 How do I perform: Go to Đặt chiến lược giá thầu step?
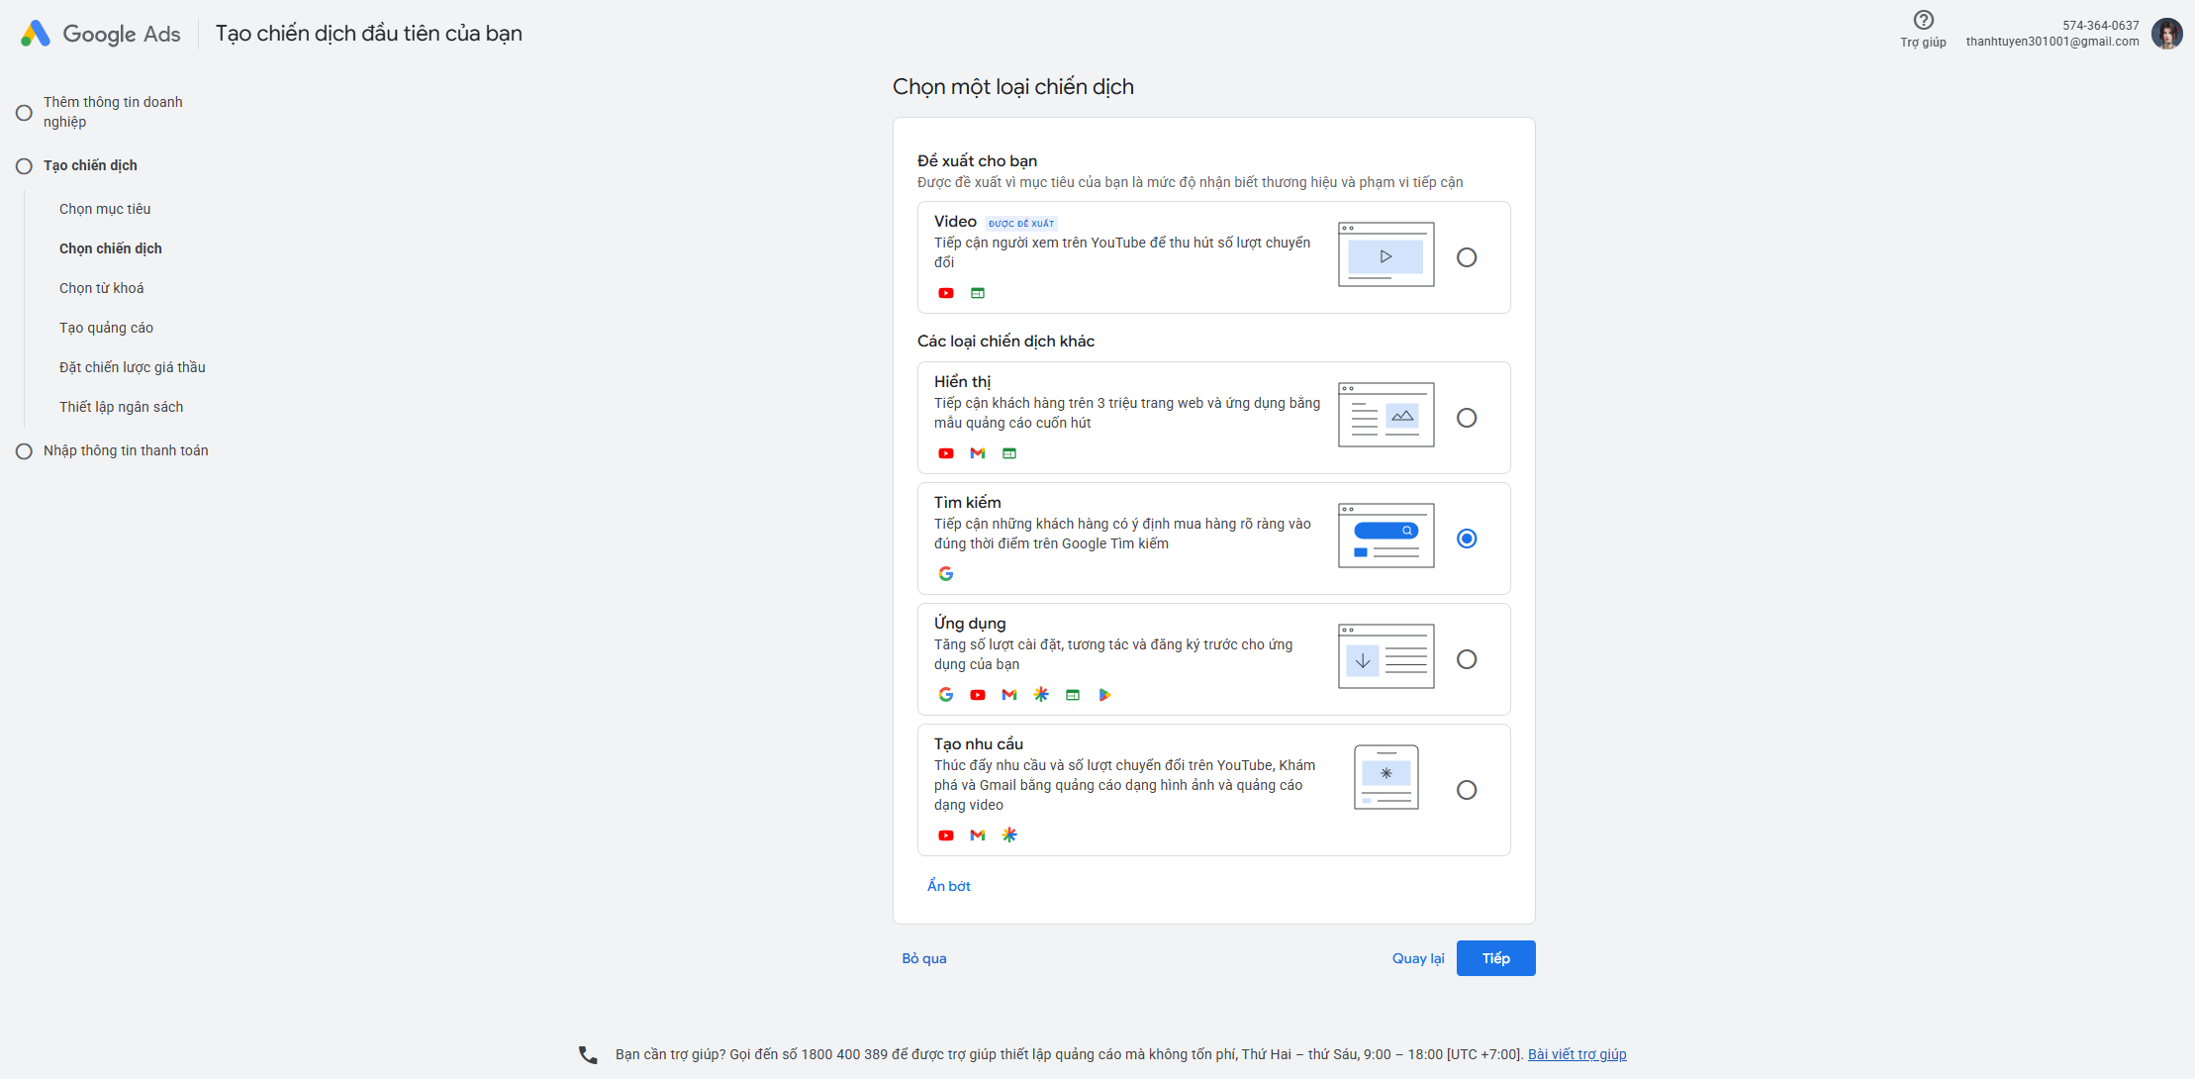click(133, 367)
